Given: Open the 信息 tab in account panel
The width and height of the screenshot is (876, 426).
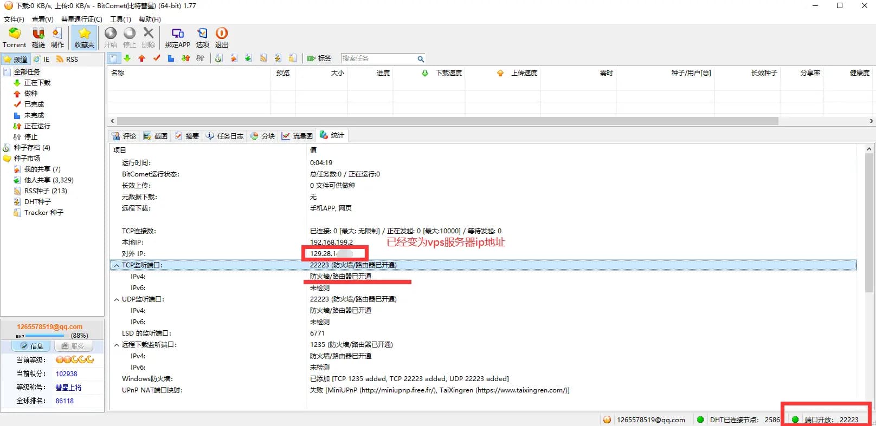Looking at the screenshot, I should [31, 346].
